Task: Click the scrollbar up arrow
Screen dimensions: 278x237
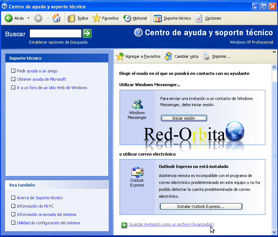Action: (x=274, y=67)
